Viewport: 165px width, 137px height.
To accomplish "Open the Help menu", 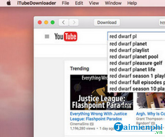I will point(132,3).
